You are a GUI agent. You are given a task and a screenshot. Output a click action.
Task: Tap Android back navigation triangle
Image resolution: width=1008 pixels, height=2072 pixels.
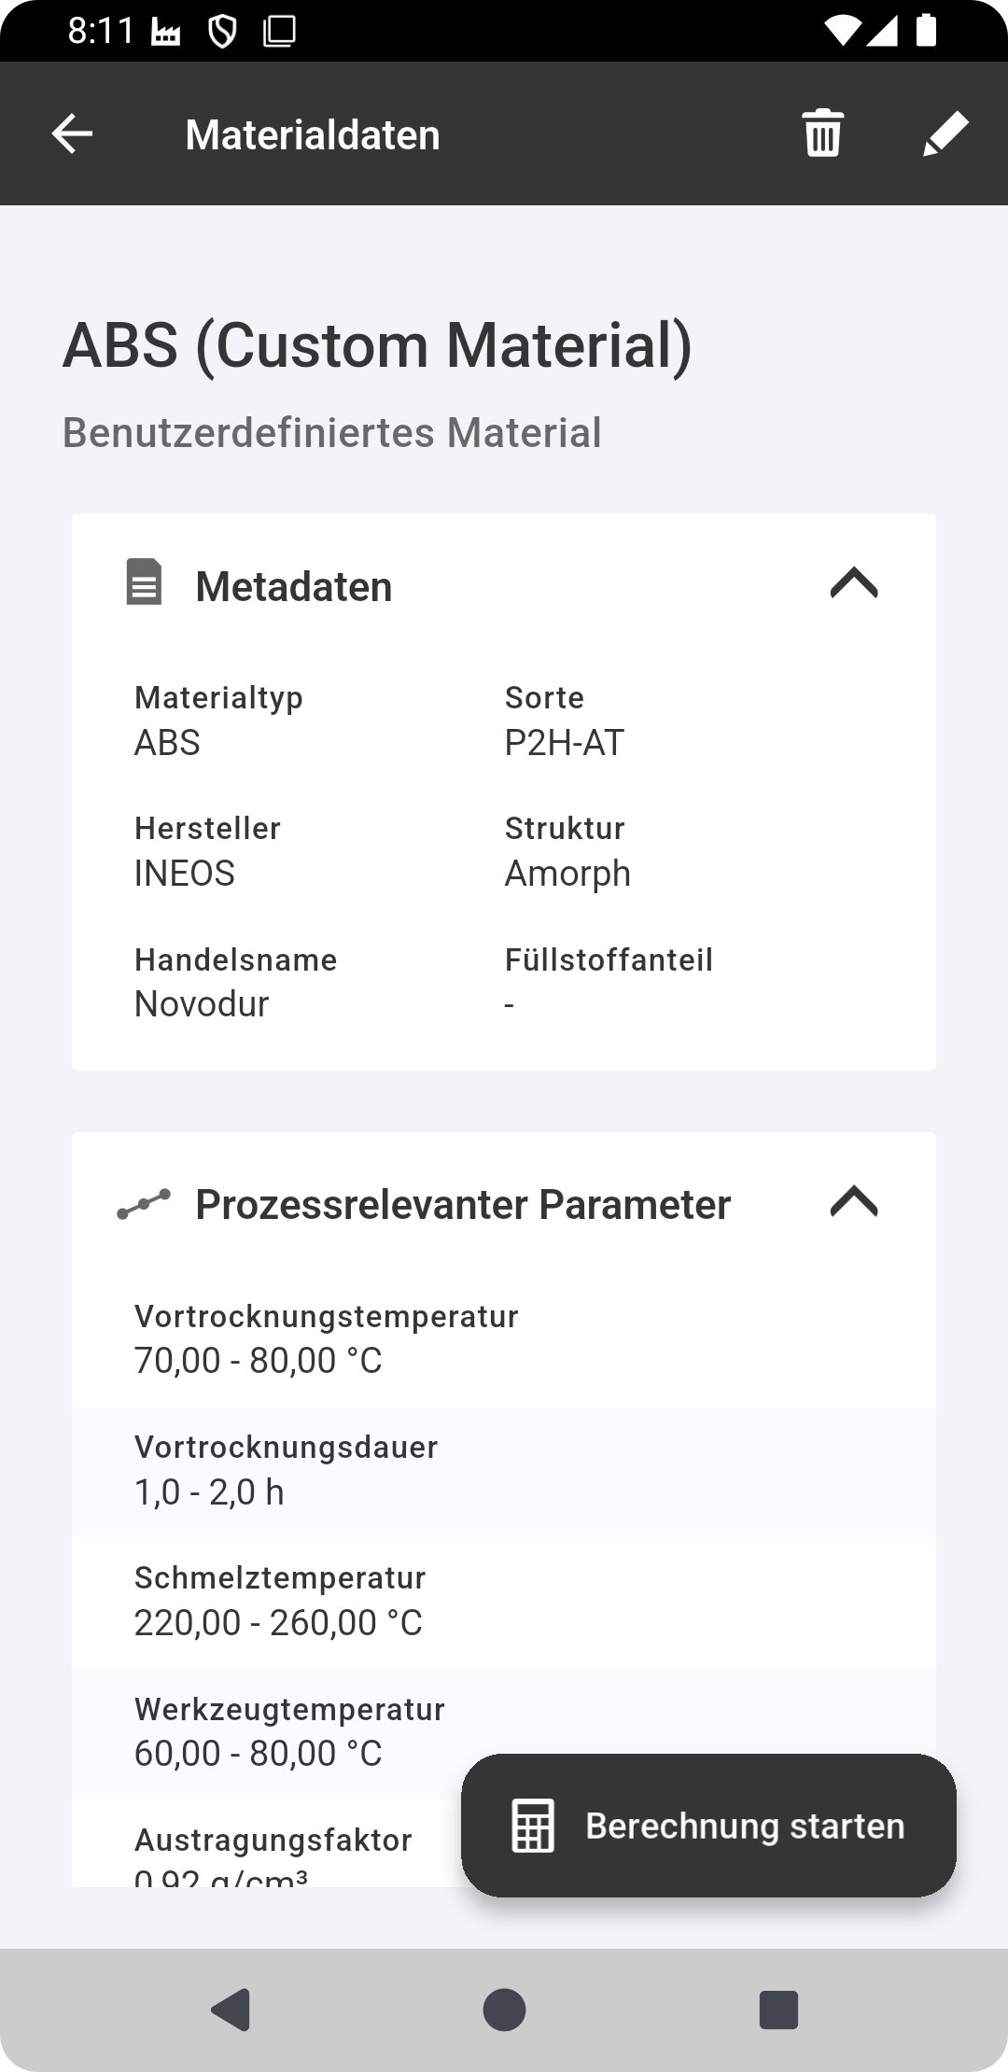coord(231,2009)
